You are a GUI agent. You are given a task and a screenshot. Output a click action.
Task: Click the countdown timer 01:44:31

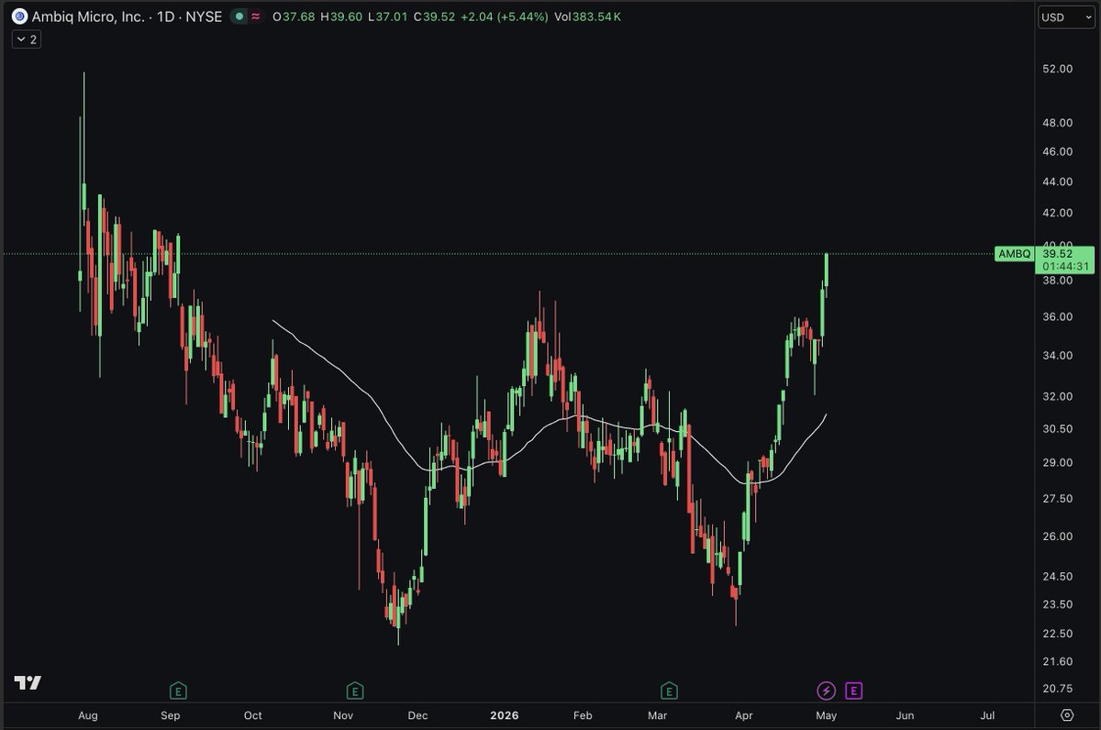[1065, 266]
